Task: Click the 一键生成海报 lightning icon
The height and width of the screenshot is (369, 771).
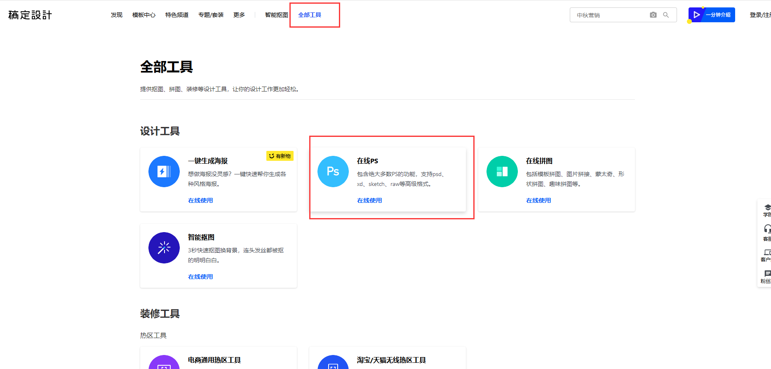Action: tap(164, 172)
